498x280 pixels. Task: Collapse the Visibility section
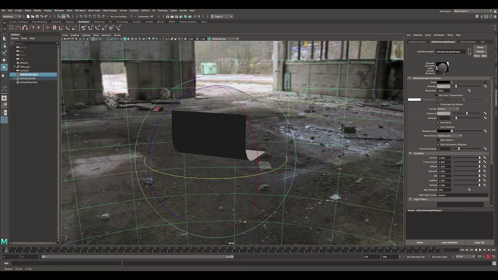click(410, 153)
